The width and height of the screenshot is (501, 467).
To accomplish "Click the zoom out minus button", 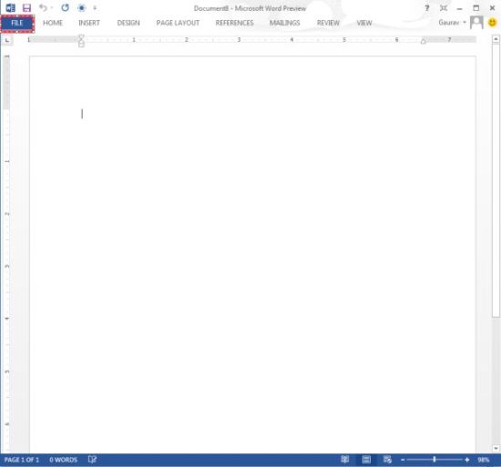I will [403, 460].
